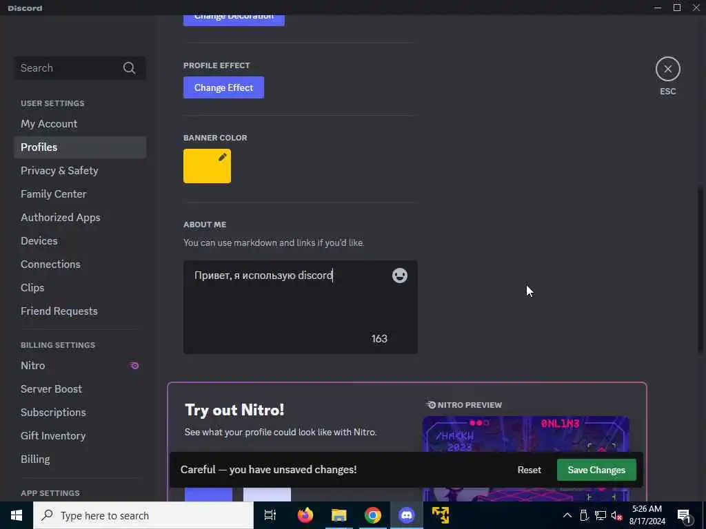Close settings with the ESC circle button
This screenshot has width=706, height=529.
coord(667,69)
